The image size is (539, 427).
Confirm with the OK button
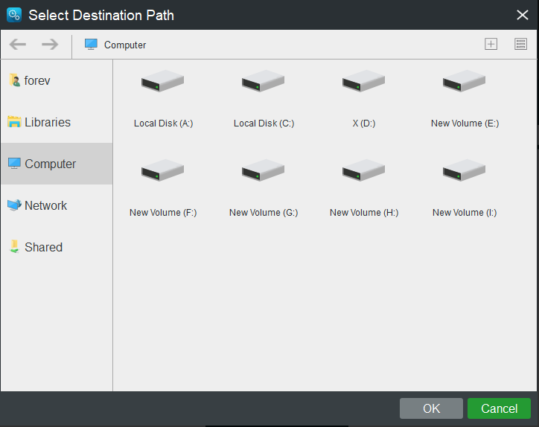coord(431,408)
